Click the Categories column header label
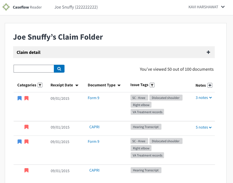This screenshot has width=233, height=183. [27, 85]
